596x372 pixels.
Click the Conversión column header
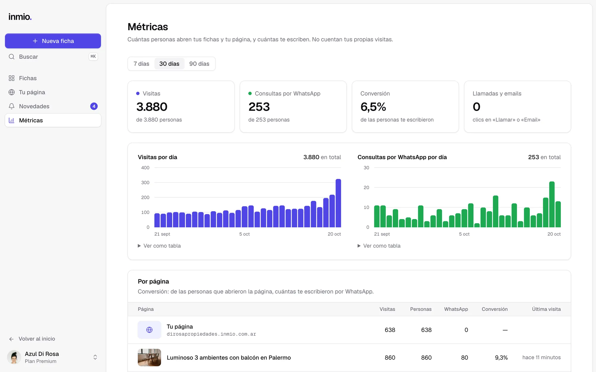click(495, 309)
